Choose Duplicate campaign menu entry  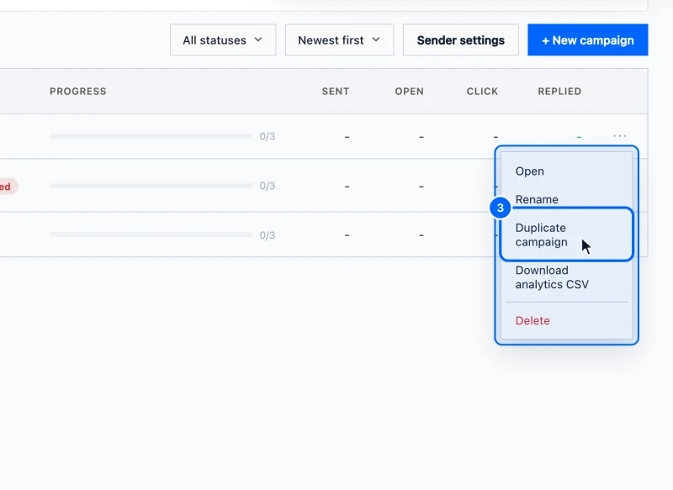click(x=566, y=234)
